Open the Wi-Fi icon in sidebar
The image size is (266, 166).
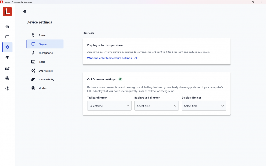click(x=7, y=58)
